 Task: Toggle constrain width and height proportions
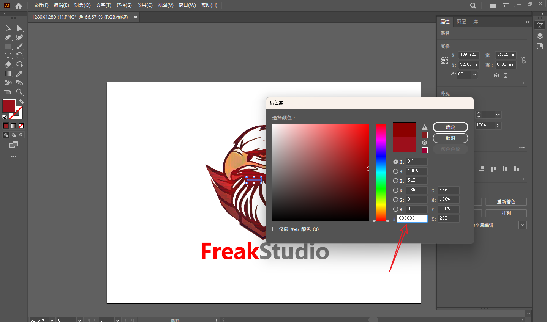tap(524, 60)
